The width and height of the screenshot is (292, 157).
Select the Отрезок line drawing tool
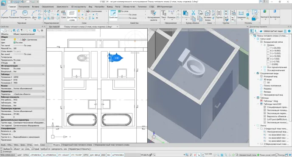(5, 14)
